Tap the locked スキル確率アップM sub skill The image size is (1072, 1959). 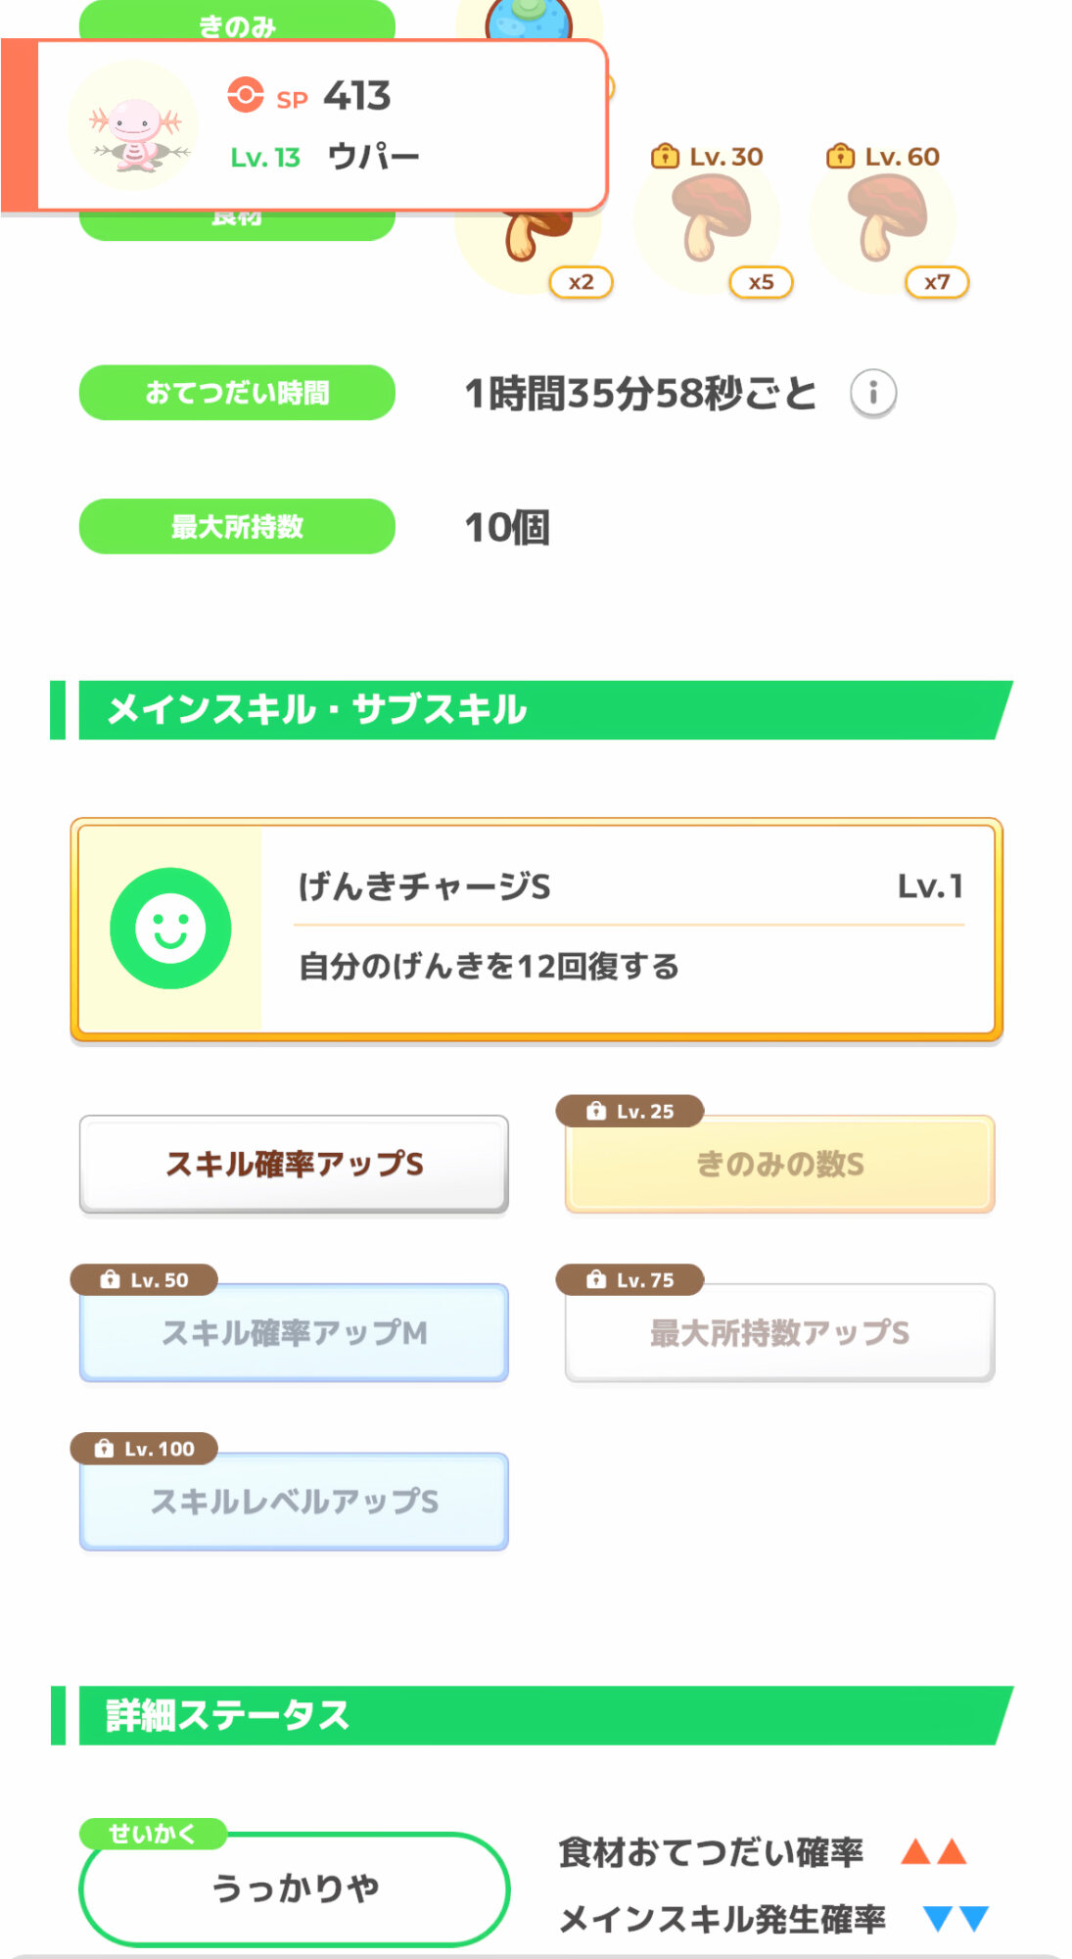[x=294, y=1332]
